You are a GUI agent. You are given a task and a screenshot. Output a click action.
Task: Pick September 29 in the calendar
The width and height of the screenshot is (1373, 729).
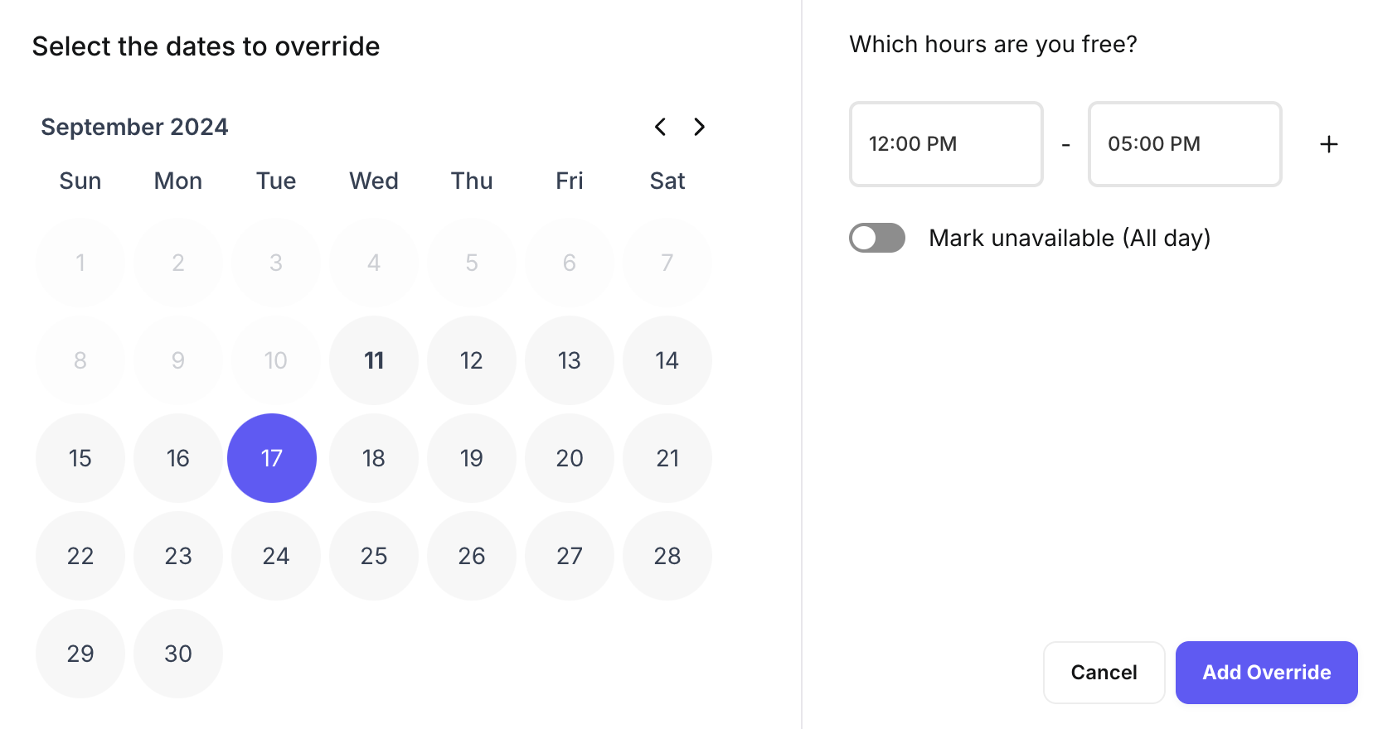(x=80, y=654)
